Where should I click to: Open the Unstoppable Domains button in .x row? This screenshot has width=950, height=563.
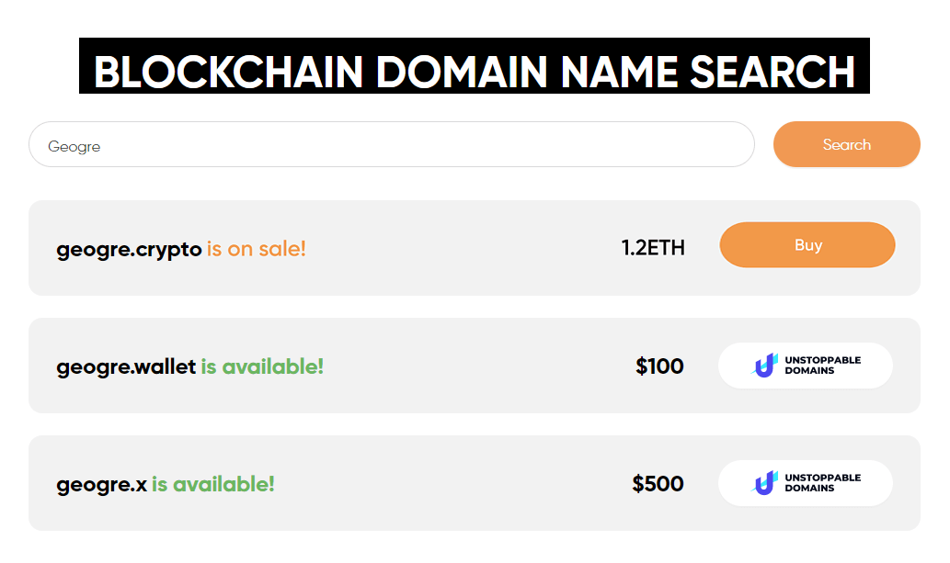[806, 483]
